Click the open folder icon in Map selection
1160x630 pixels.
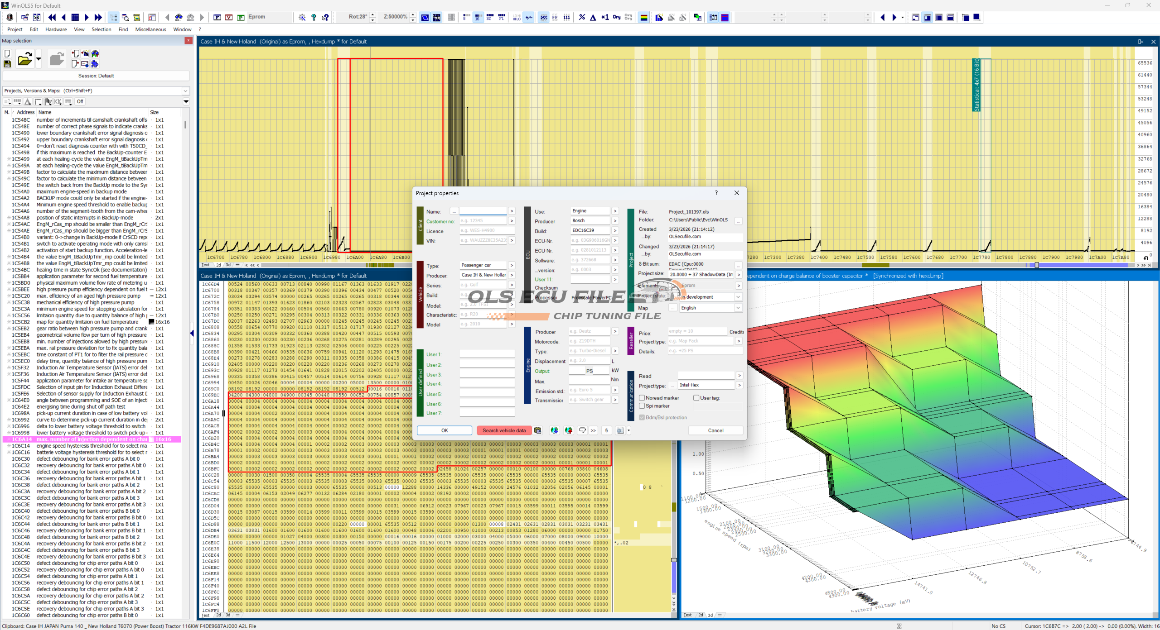tap(25, 59)
